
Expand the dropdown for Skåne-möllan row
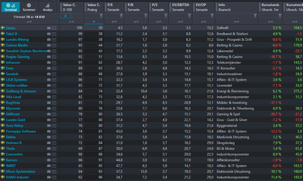coord(54,85)
